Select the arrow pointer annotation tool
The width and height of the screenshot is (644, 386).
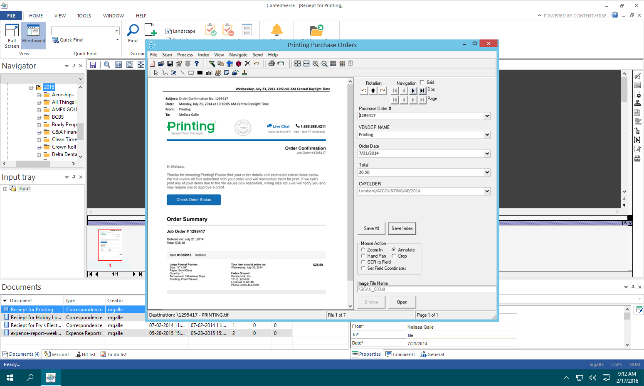[156, 73]
